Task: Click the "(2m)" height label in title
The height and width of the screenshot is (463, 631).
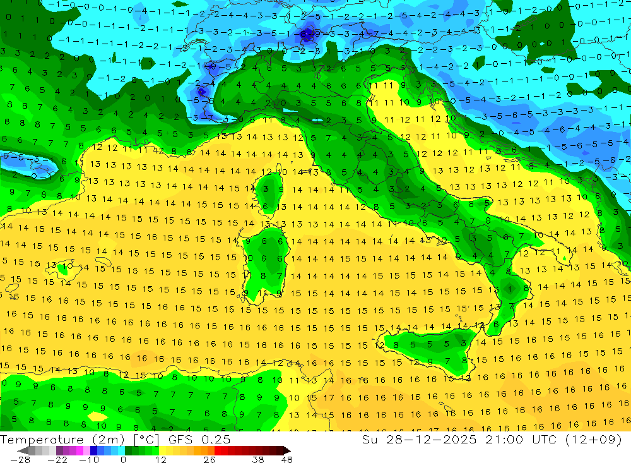Action: [109, 440]
